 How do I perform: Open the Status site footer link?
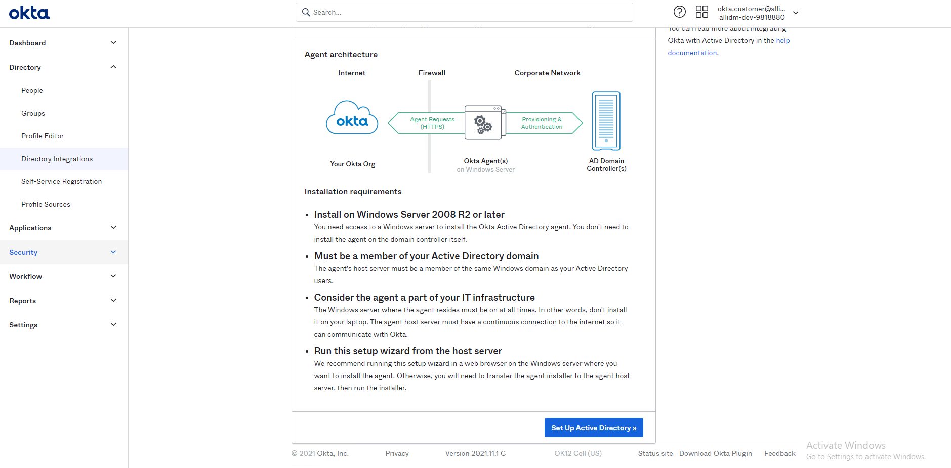point(655,453)
